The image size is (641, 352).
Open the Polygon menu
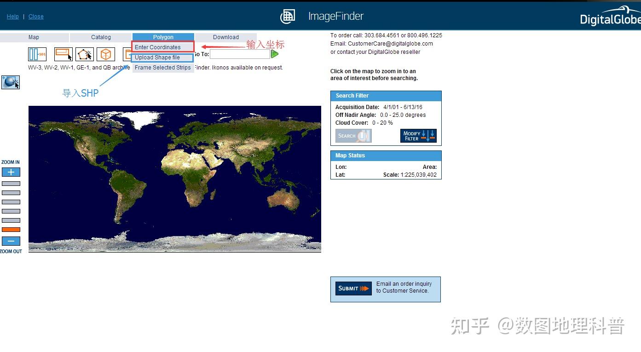(163, 37)
